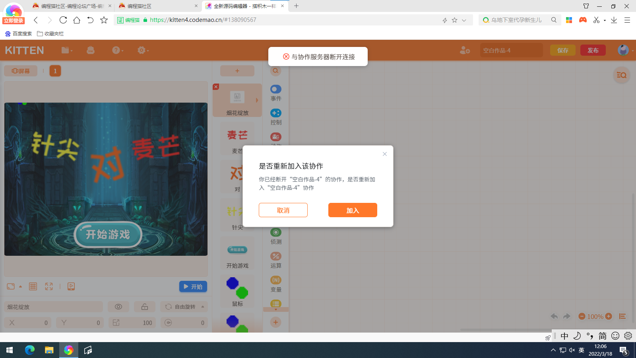Click the workspace undo arrow
Screen dimensions: 636x358
554,316
